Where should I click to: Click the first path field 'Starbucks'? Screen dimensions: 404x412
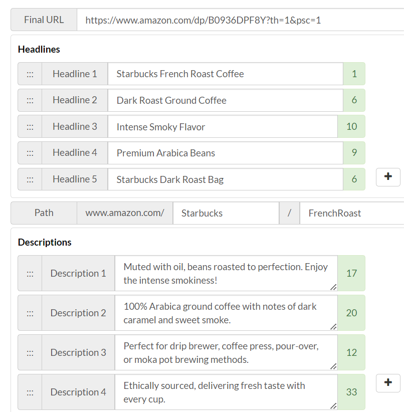click(x=226, y=213)
